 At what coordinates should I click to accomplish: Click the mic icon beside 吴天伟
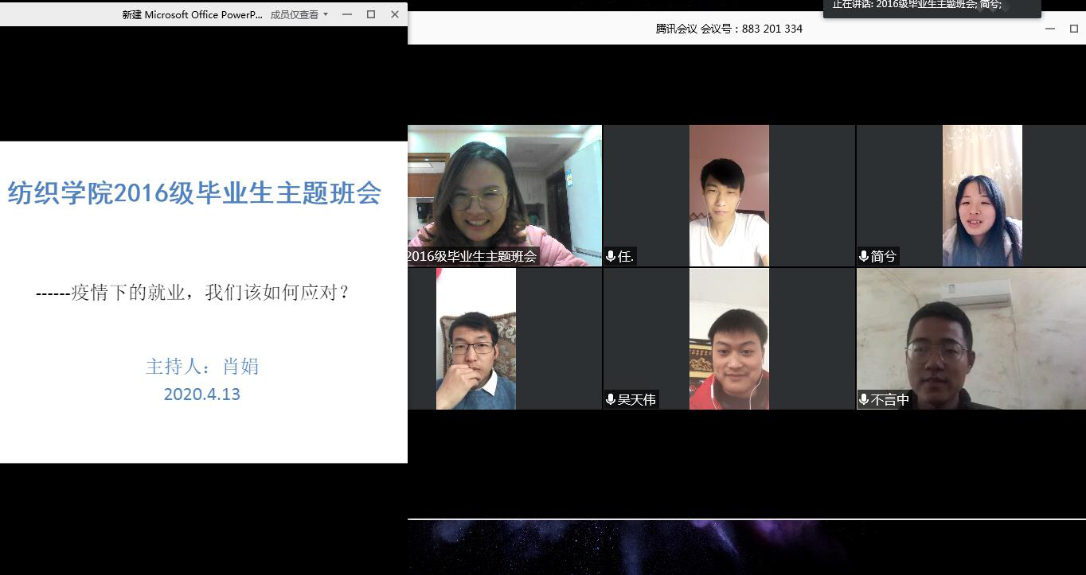coord(611,399)
